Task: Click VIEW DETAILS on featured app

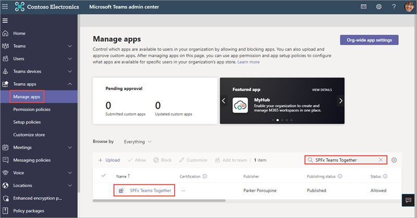Action: [322, 89]
